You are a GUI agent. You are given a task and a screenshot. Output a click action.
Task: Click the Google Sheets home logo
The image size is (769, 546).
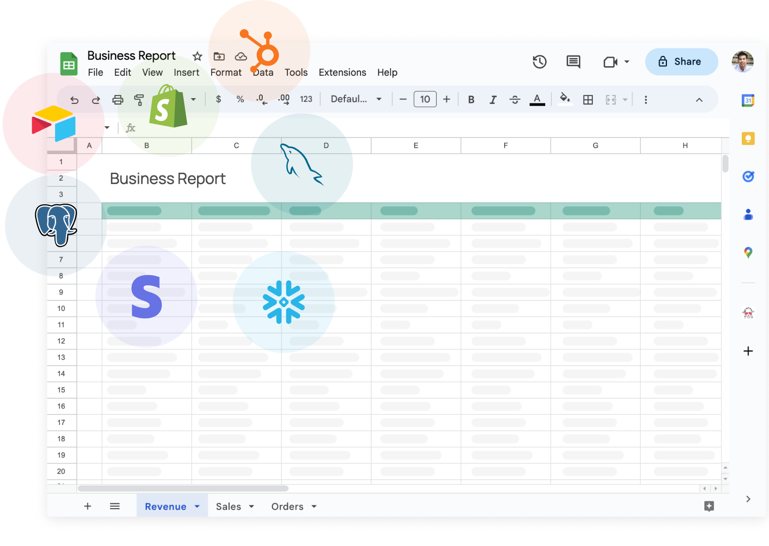(x=69, y=63)
